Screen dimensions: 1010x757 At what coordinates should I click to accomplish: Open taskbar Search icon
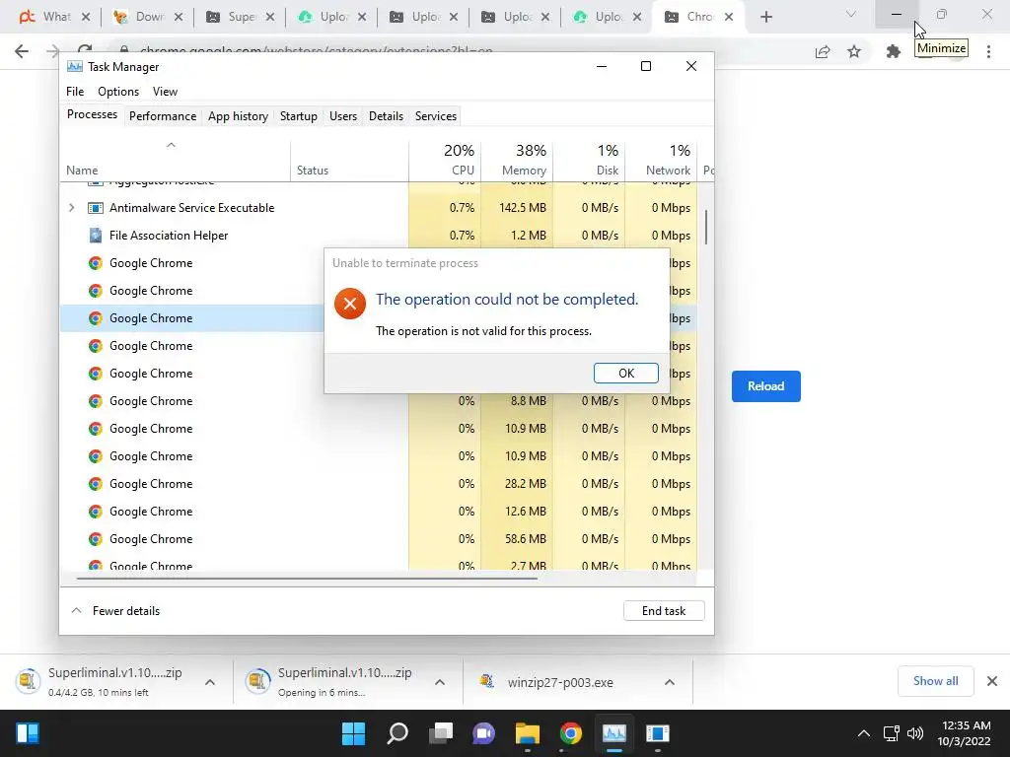[x=397, y=733]
